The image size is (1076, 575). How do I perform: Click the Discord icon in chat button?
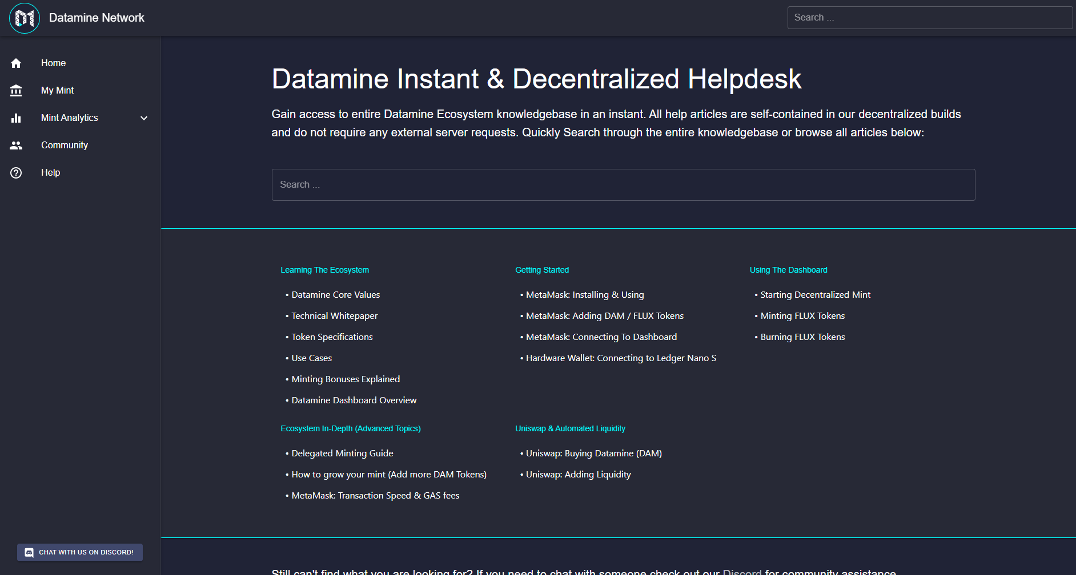point(29,552)
